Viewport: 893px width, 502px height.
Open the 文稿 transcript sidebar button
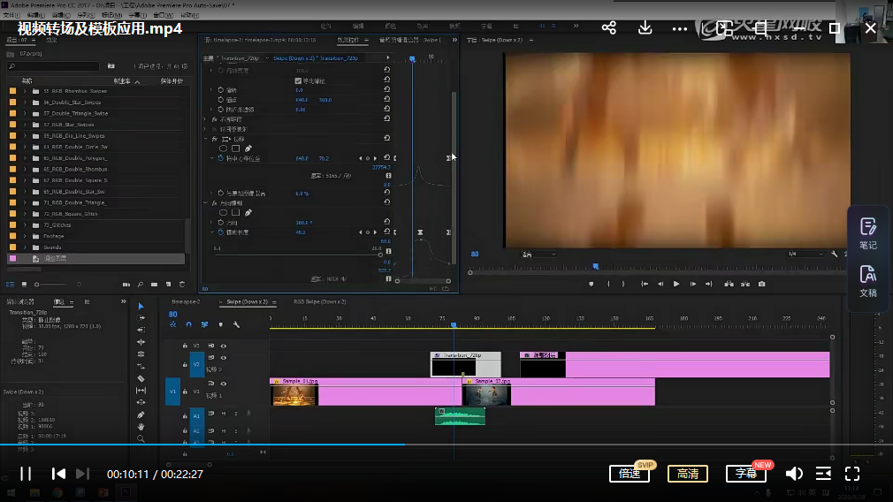[868, 282]
